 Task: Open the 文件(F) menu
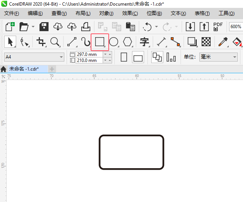click(x=12, y=13)
